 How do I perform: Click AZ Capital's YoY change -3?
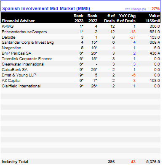[x=134, y=81]
